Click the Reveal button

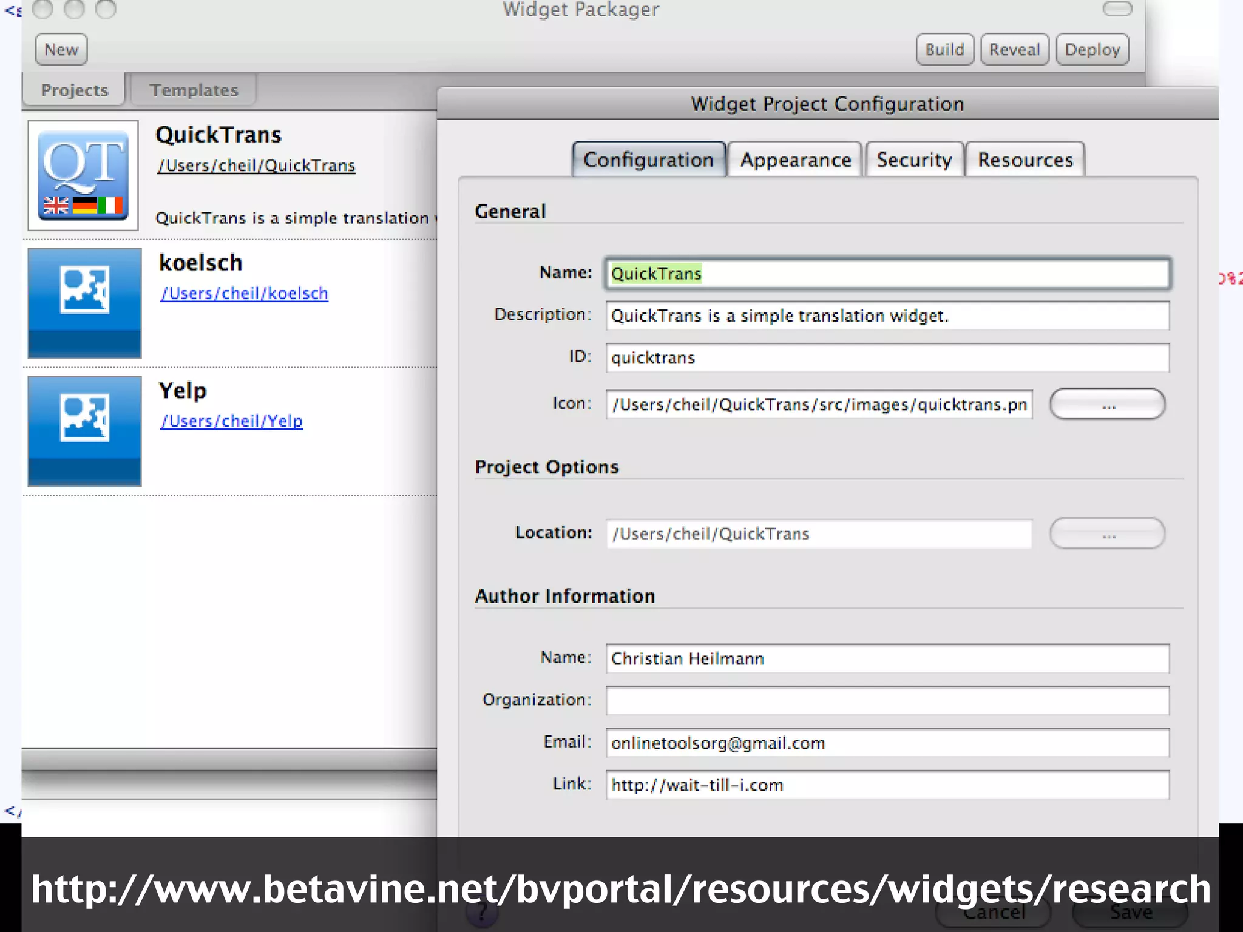click(1014, 49)
